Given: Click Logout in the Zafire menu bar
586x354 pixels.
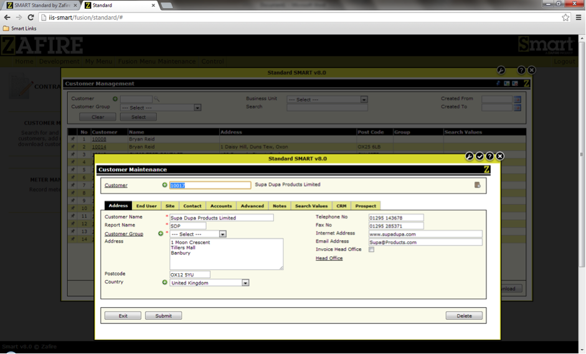Looking at the screenshot, I should [x=564, y=61].
